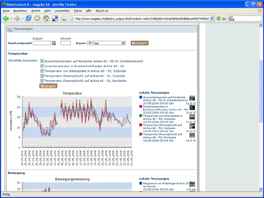264x198 pixels.
Task: Click the search engine icon in search box
Action: click(x=231, y=18)
